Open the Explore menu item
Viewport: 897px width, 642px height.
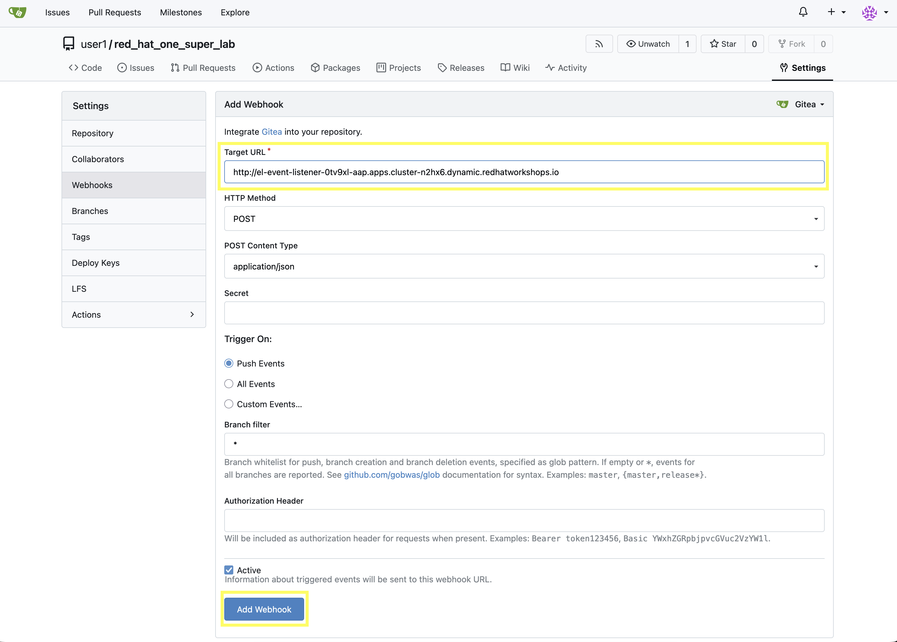click(x=235, y=12)
